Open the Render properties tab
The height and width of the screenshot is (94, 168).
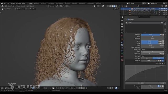122,24
